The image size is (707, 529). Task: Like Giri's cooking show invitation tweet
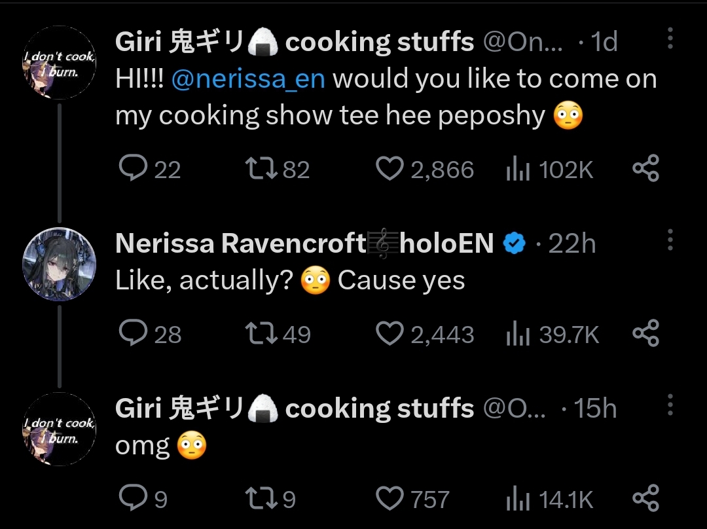click(391, 170)
